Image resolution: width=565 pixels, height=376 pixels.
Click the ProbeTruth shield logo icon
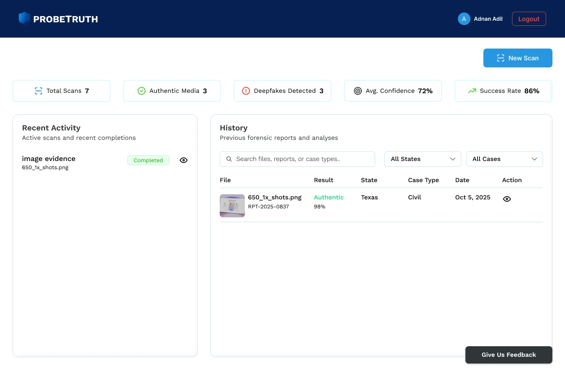[x=24, y=18]
